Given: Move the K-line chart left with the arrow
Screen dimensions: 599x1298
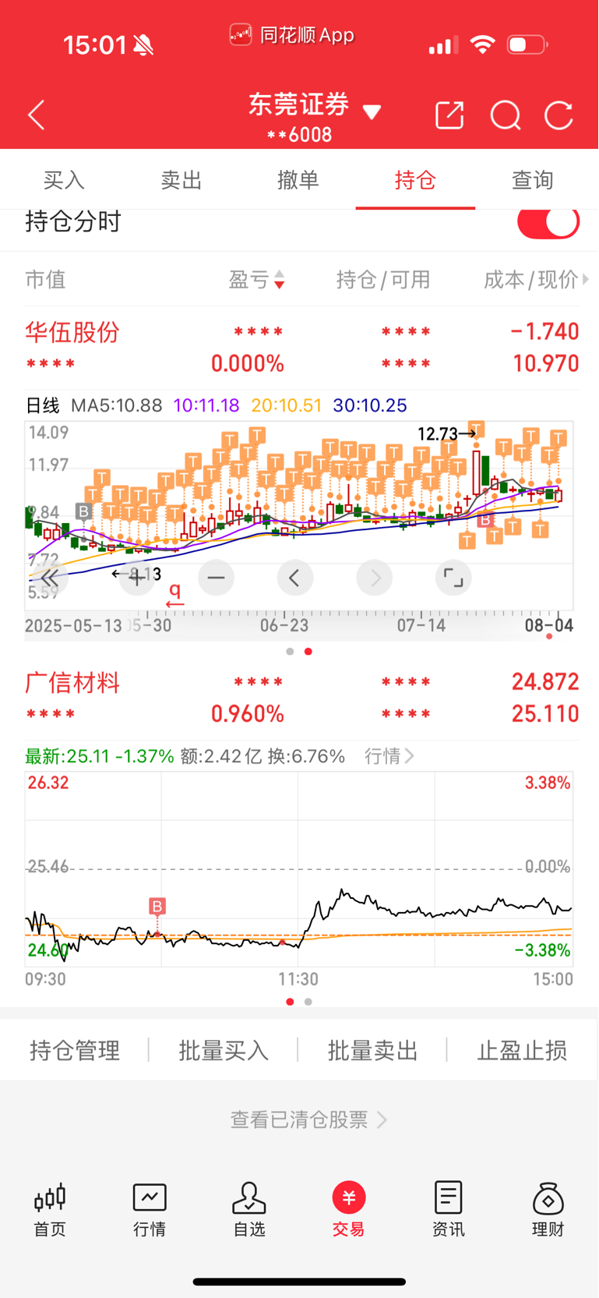Looking at the screenshot, I should click(x=294, y=578).
